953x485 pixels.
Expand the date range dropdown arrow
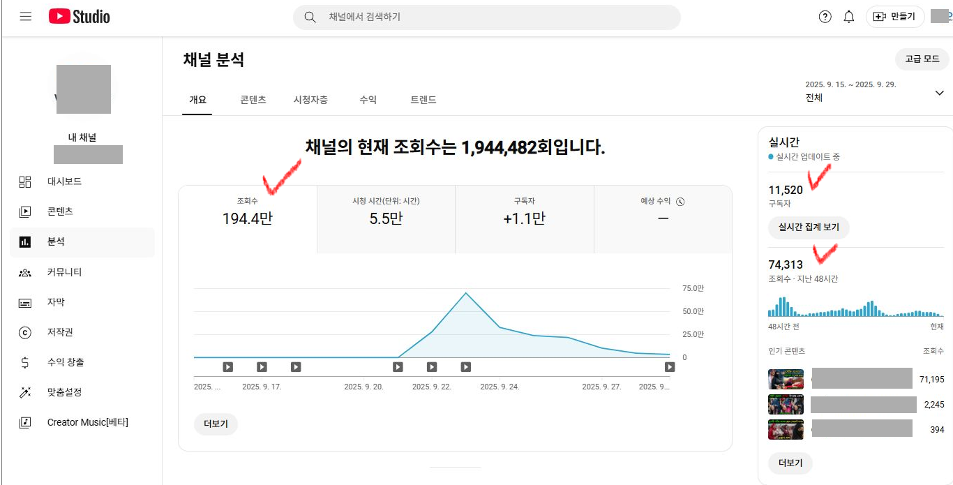pos(939,93)
